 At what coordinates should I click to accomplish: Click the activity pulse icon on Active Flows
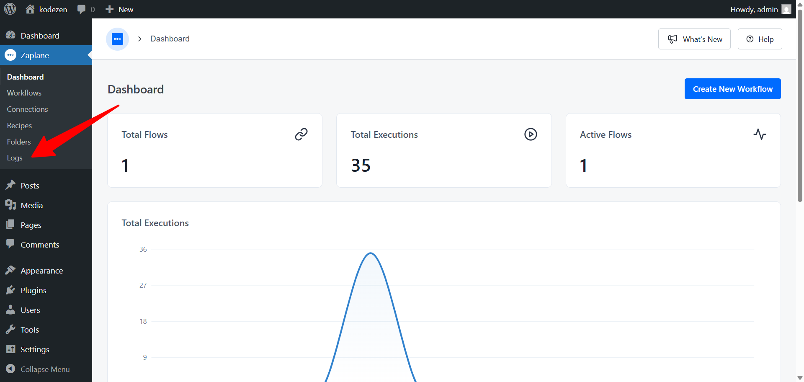(760, 134)
